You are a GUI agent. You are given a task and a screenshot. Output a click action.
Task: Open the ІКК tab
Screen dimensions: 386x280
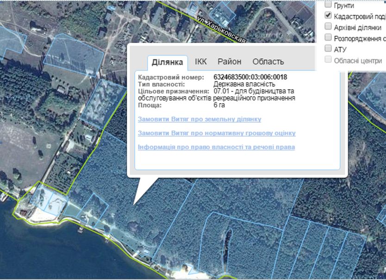tap(201, 62)
